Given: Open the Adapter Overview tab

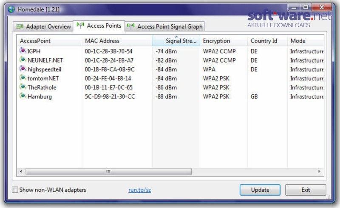Looking at the screenshot, I should [43, 26].
